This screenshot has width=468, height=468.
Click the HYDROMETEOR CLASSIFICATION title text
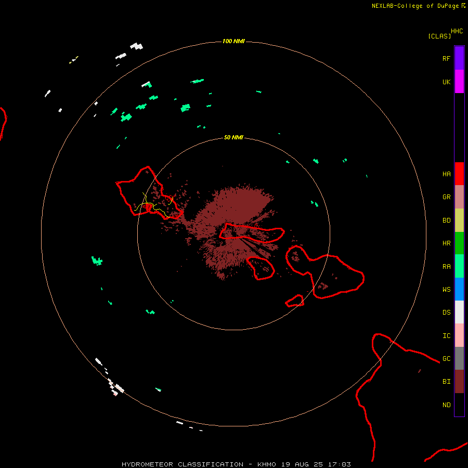(x=183, y=464)
